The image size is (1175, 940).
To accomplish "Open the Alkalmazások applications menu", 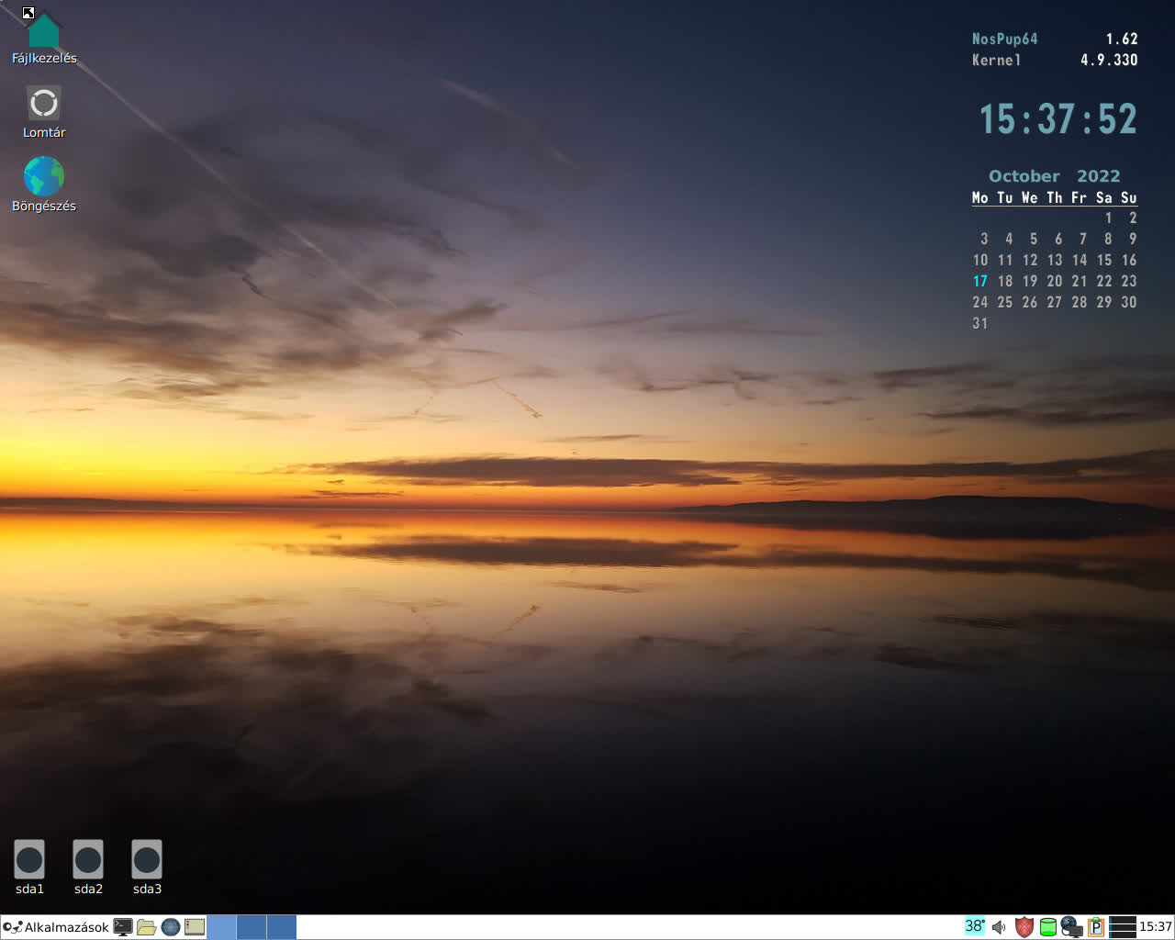I will 56,927.
